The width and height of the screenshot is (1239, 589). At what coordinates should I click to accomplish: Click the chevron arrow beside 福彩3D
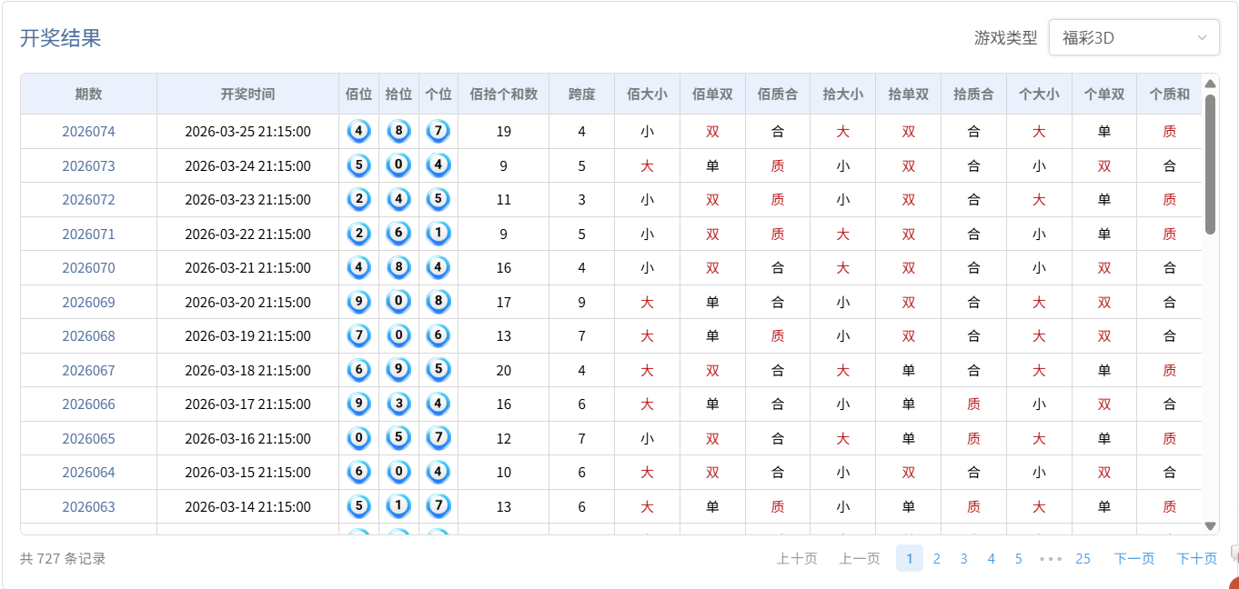click(1203, 37)
